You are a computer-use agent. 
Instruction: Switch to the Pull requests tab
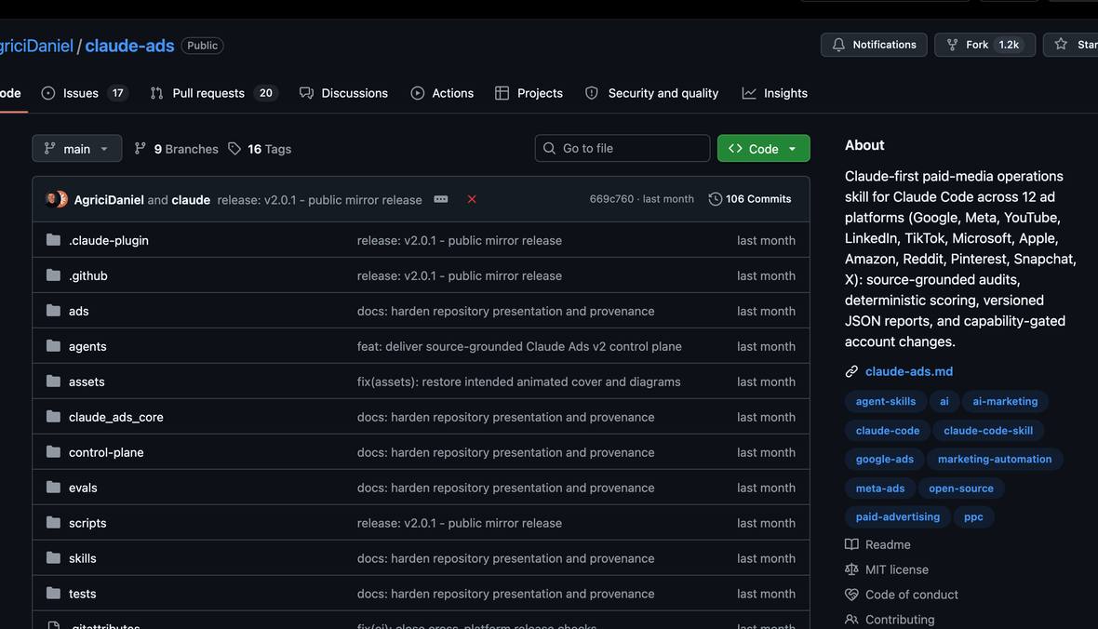214,93
